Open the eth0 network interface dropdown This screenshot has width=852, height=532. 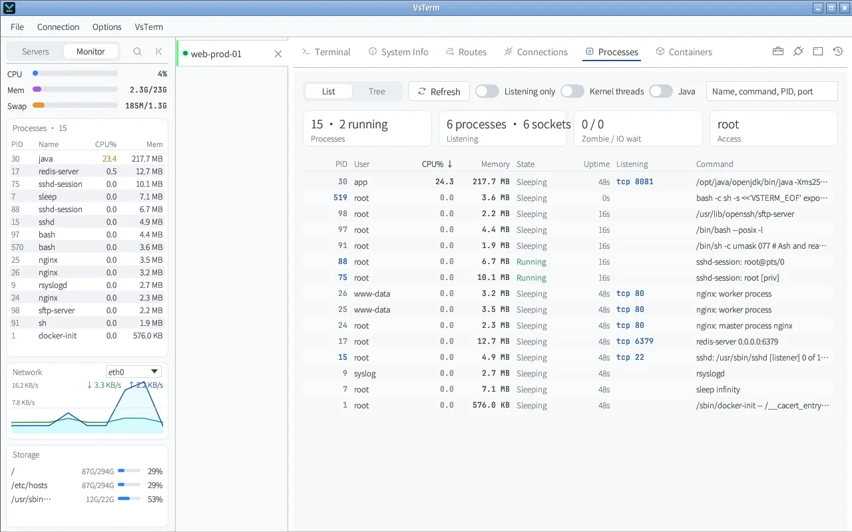134,372
